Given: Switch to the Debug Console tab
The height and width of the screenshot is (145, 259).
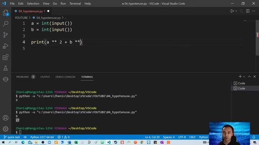Looking at the screenshot, I should (x=66, y=77).
